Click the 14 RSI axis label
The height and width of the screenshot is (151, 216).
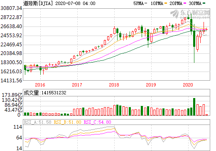[20, 149]
